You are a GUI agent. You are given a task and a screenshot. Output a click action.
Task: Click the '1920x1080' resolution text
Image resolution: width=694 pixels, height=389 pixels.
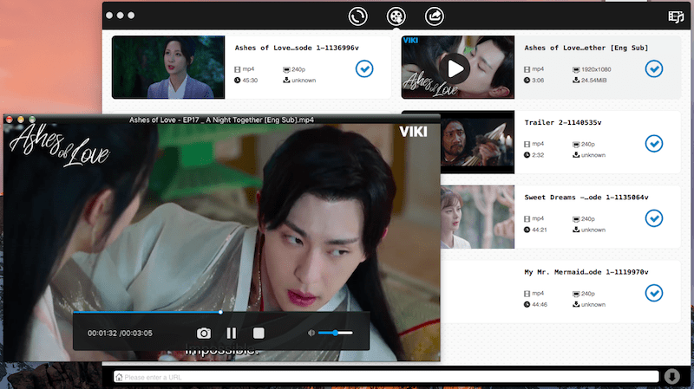(x=596, y=69)
